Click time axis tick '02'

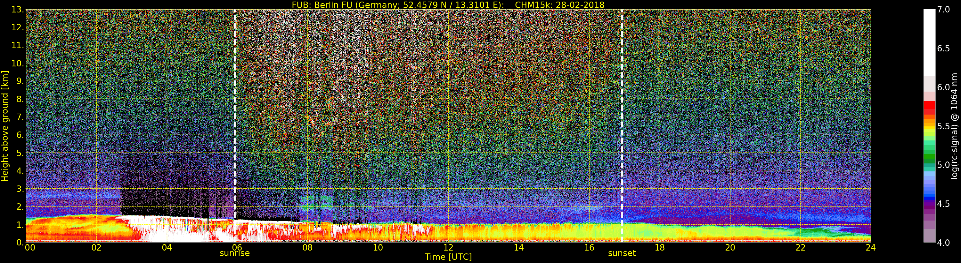96,248
